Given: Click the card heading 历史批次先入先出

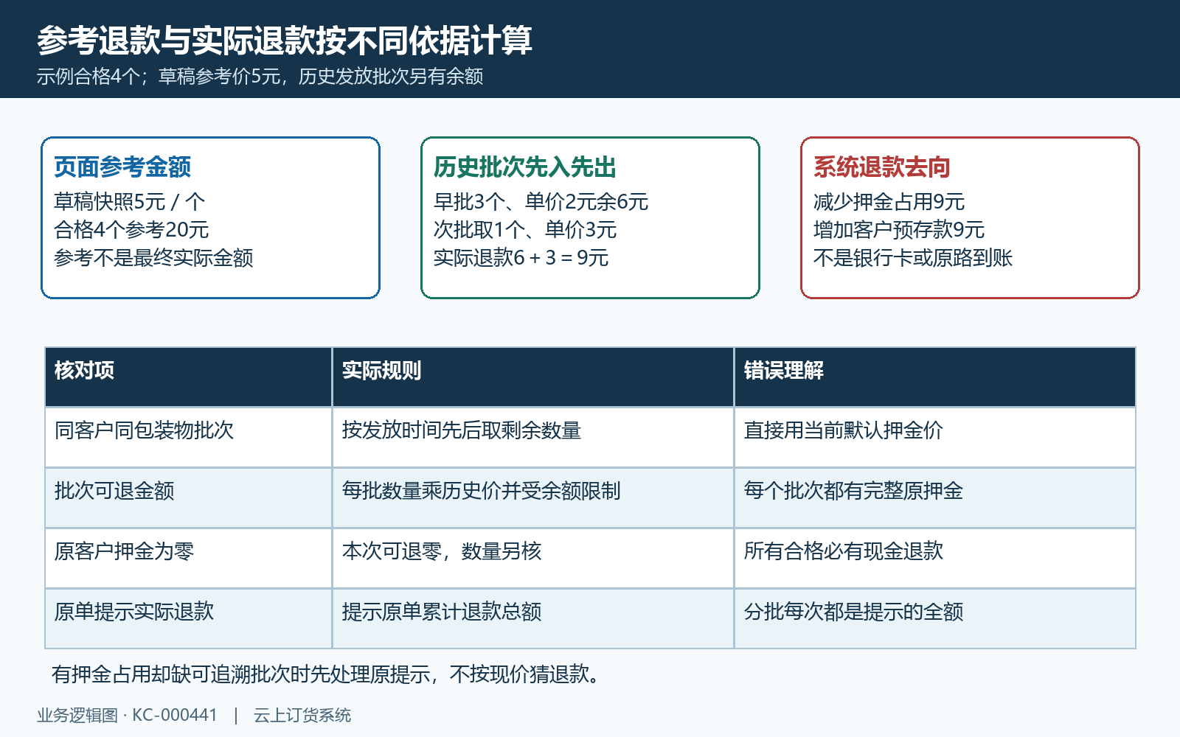Looking at the screenshot, I should [525, 167].
